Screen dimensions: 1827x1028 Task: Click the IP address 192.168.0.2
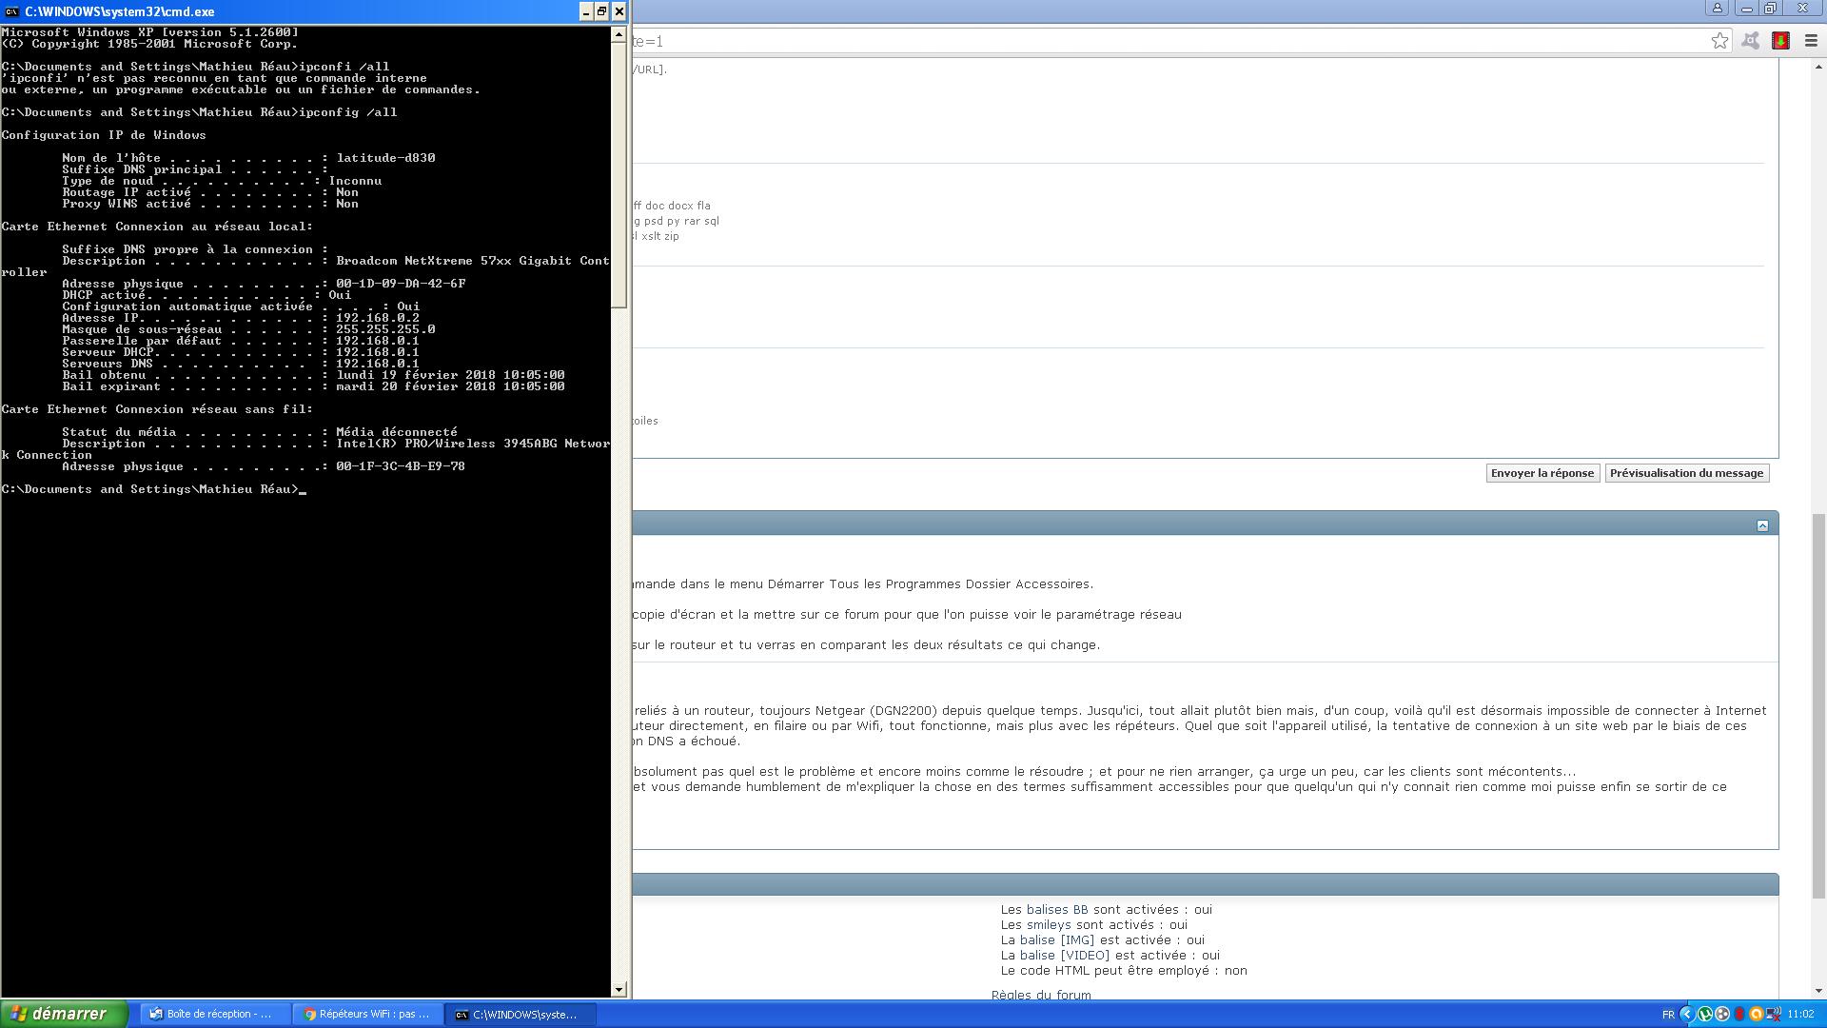pos(378,318)
